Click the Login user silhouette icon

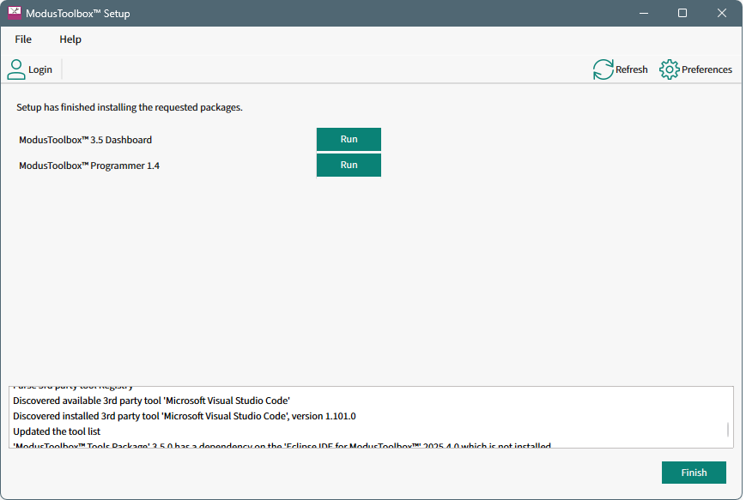pos(16,69)
